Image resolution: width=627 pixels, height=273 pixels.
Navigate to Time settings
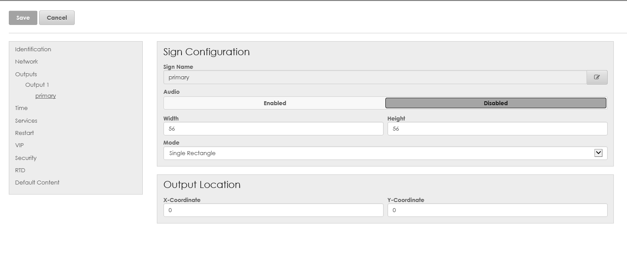click(21, 108)
